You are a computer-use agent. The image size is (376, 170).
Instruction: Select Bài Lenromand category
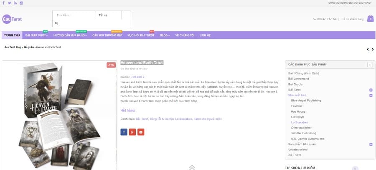[299, 79]
